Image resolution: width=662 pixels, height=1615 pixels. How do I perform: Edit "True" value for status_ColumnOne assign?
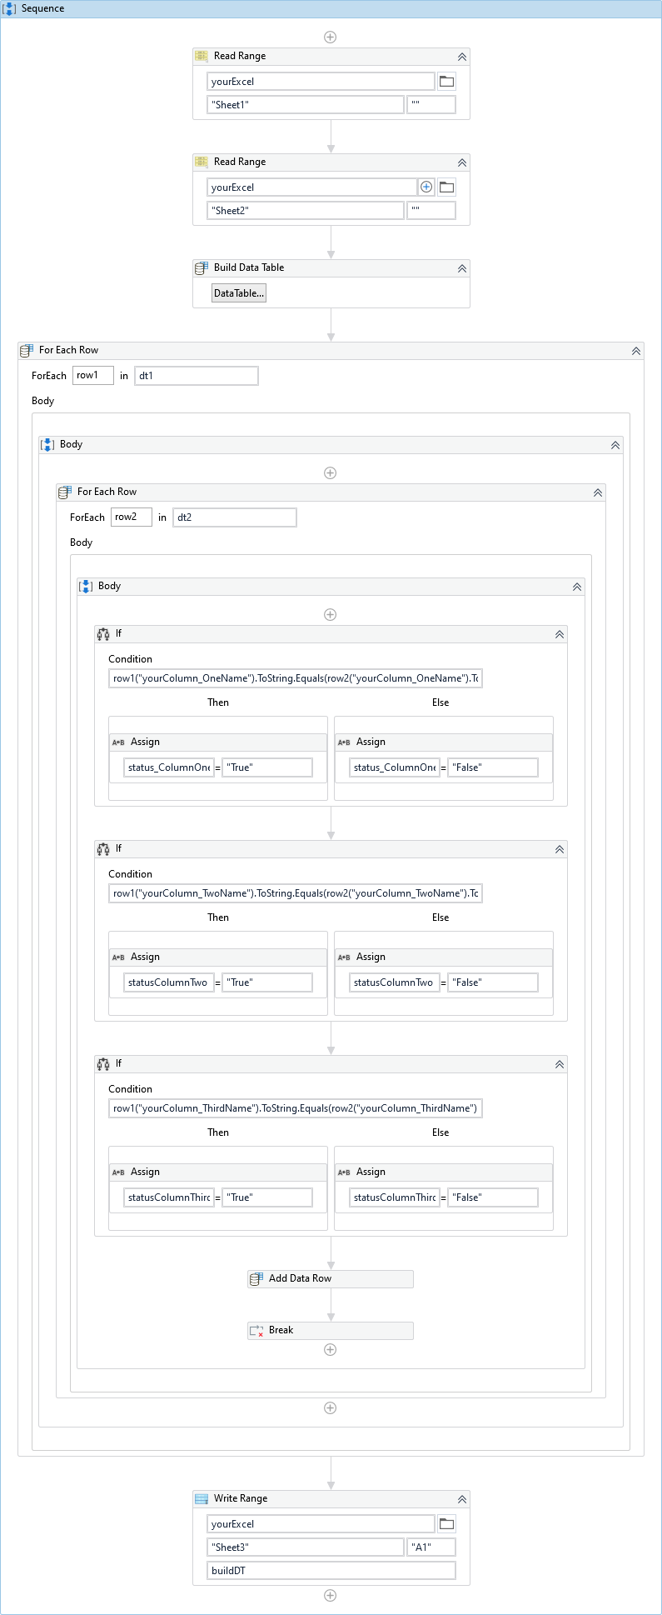(x=267, y=767)
